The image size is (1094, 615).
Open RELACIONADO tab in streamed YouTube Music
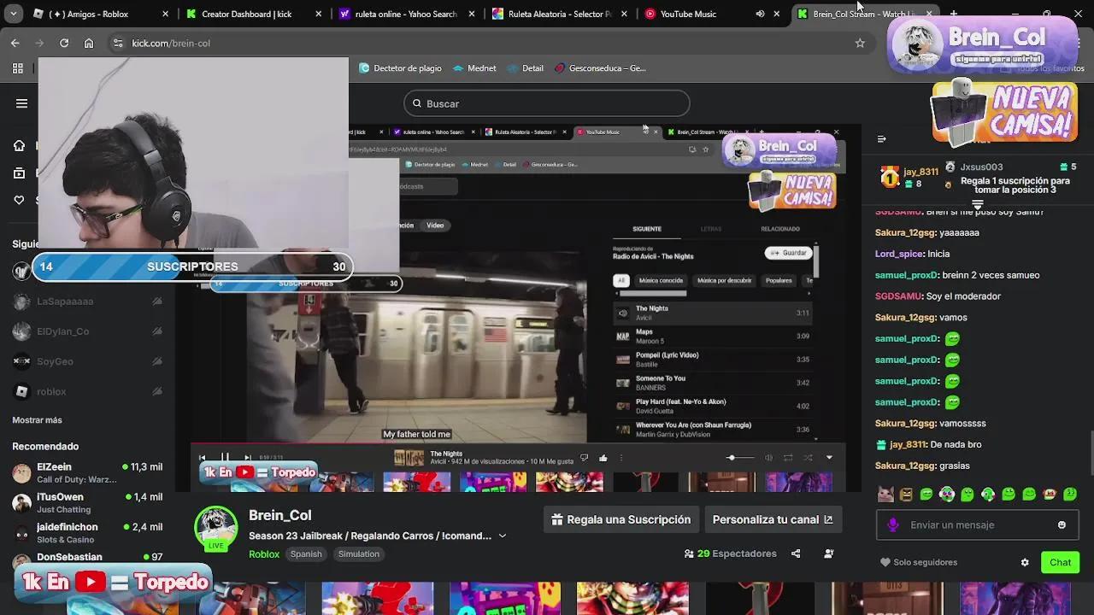pos(780,229)
